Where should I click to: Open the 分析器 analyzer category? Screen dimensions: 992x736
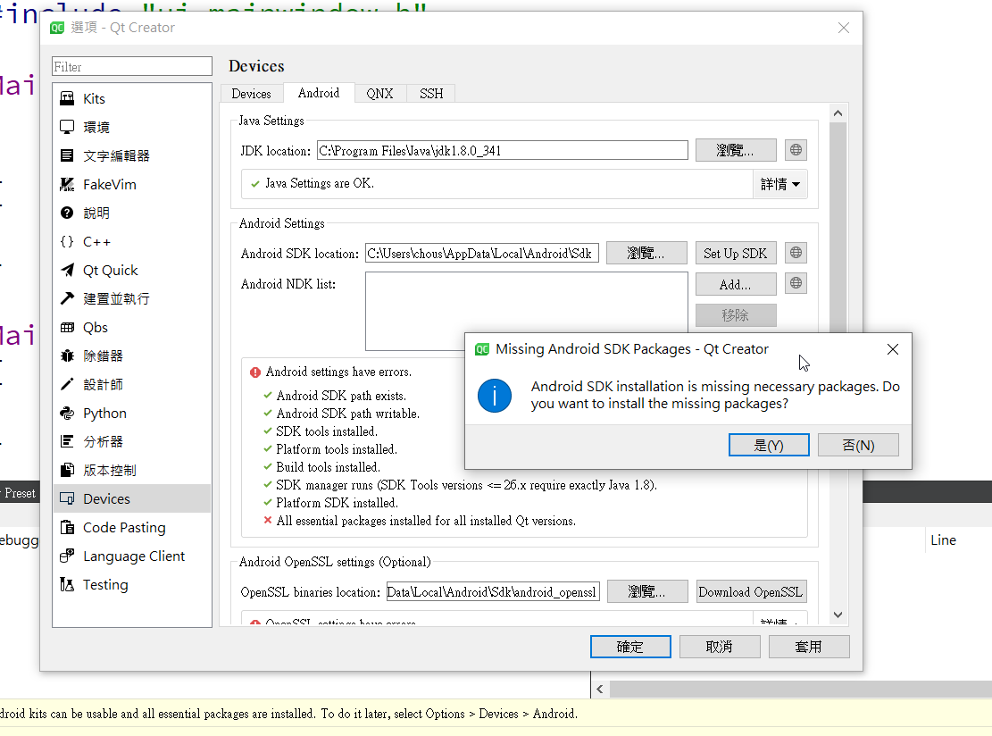pyautogui.click(x=131, y=442)
